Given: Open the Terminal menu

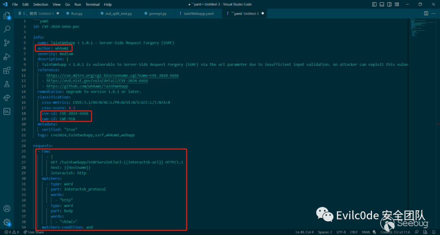Looking at the screenshot, I should coord(92,4).
